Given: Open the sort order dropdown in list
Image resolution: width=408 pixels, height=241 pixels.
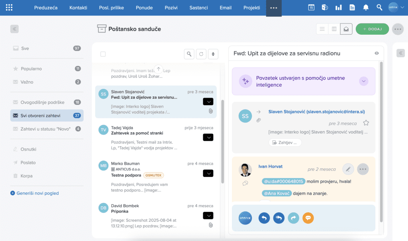Looking at the screenshot, I should point(213,54).
